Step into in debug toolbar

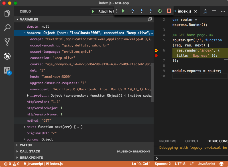click(x=141, y=11)
